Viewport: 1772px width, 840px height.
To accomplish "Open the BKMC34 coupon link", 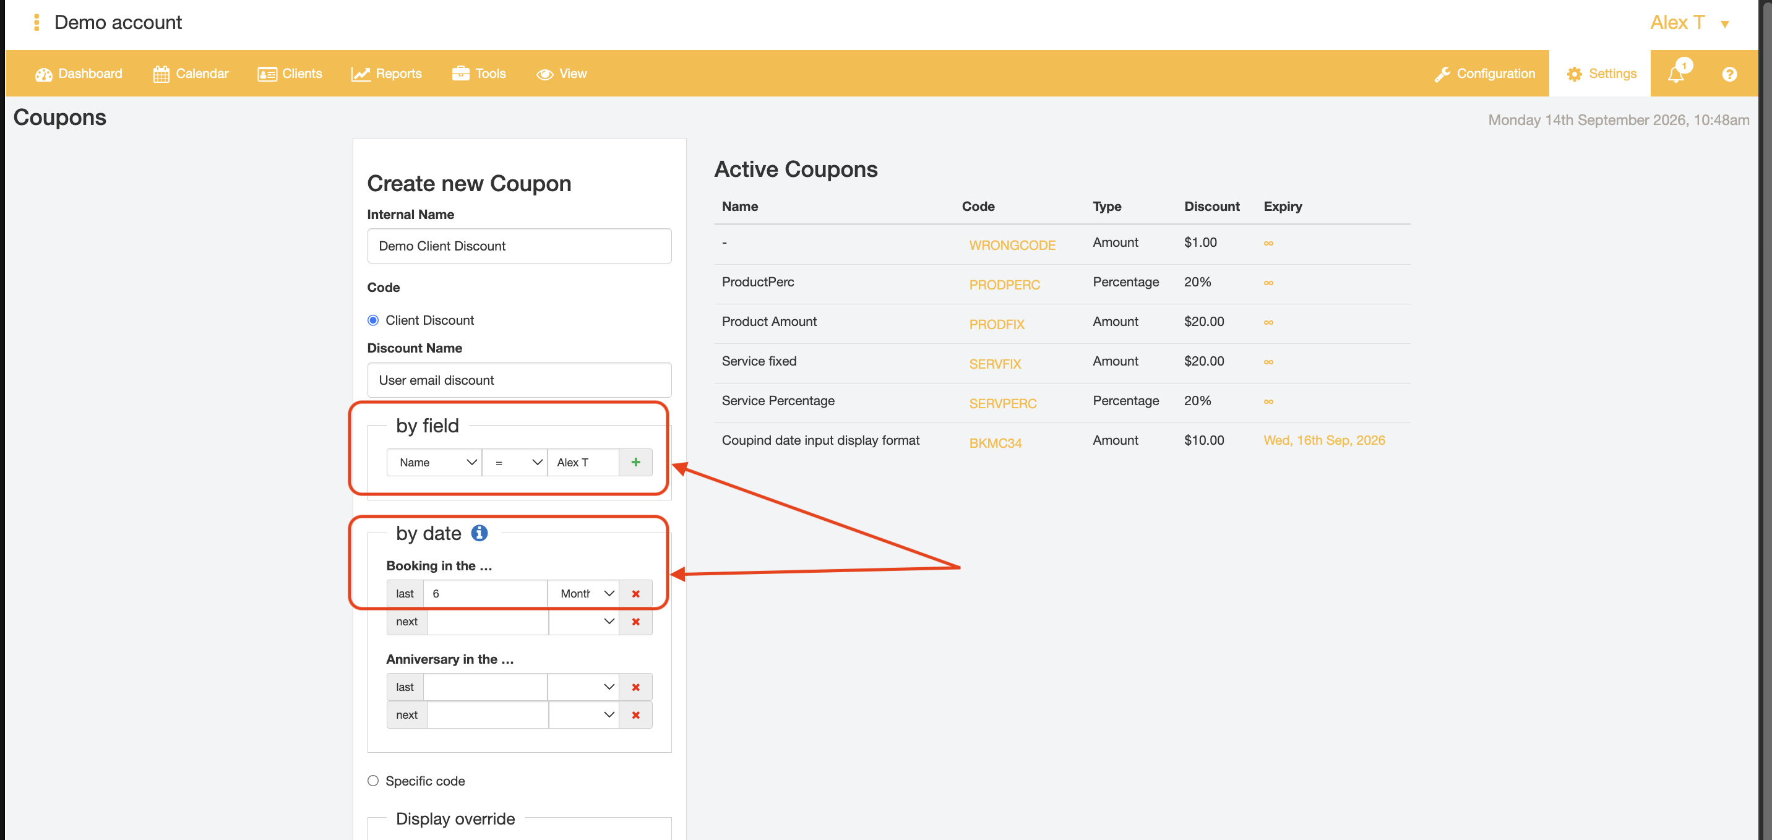I will click(x=996, y=444).
